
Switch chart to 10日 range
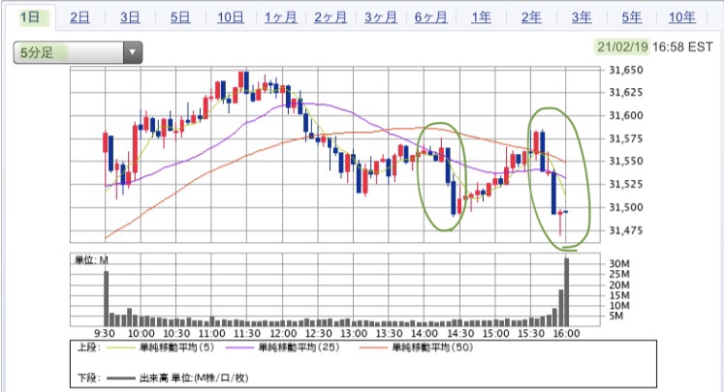[x=231, y=17]
